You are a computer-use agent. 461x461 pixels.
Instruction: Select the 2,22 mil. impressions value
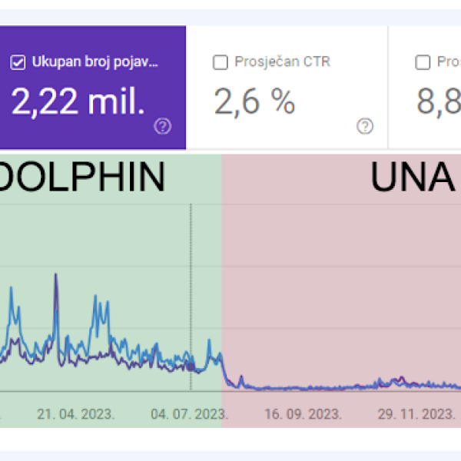(78, 102)
